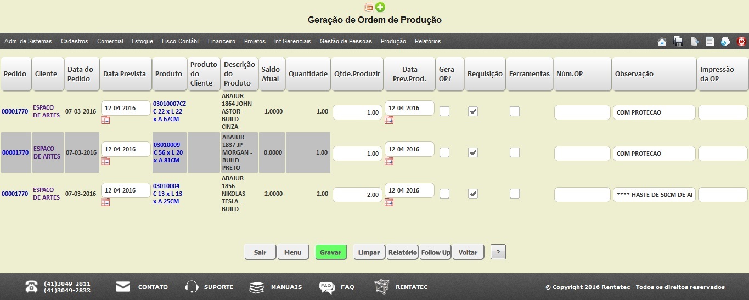Click the Voltar button

468,252
